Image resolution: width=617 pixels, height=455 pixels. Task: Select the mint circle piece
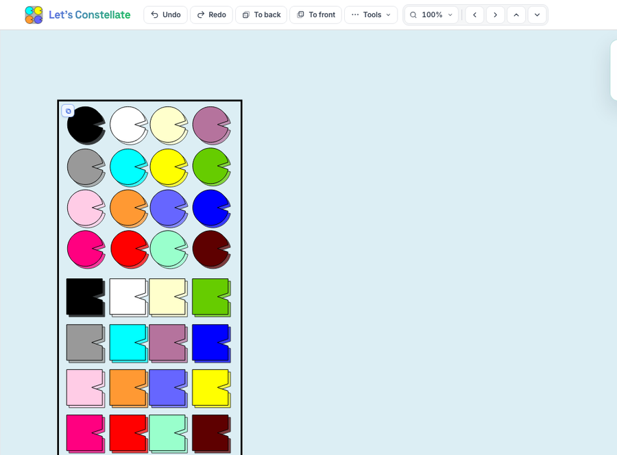169,249
